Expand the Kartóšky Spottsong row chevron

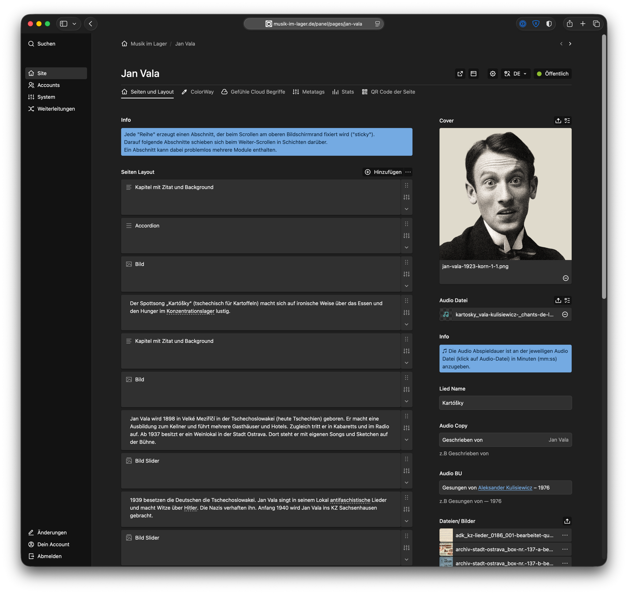click(x=407, y=324)
